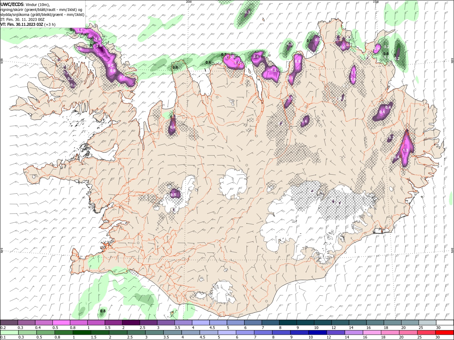The height and width of the screenshot is (340, 454).
Task: Click the 0.8 rain value offshore southwest
Action: point(103,311)
